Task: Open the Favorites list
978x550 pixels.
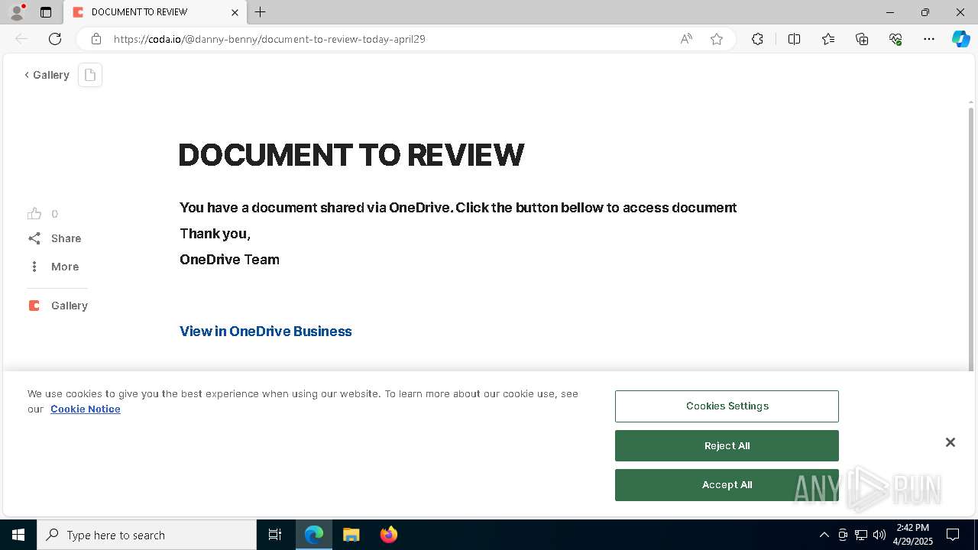Action: 828,39
